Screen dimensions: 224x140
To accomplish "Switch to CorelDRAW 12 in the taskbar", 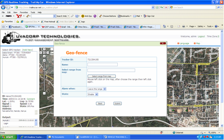I will [88, 137].
